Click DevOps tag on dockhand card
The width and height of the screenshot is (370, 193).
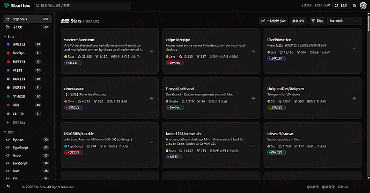click(175, 108)
